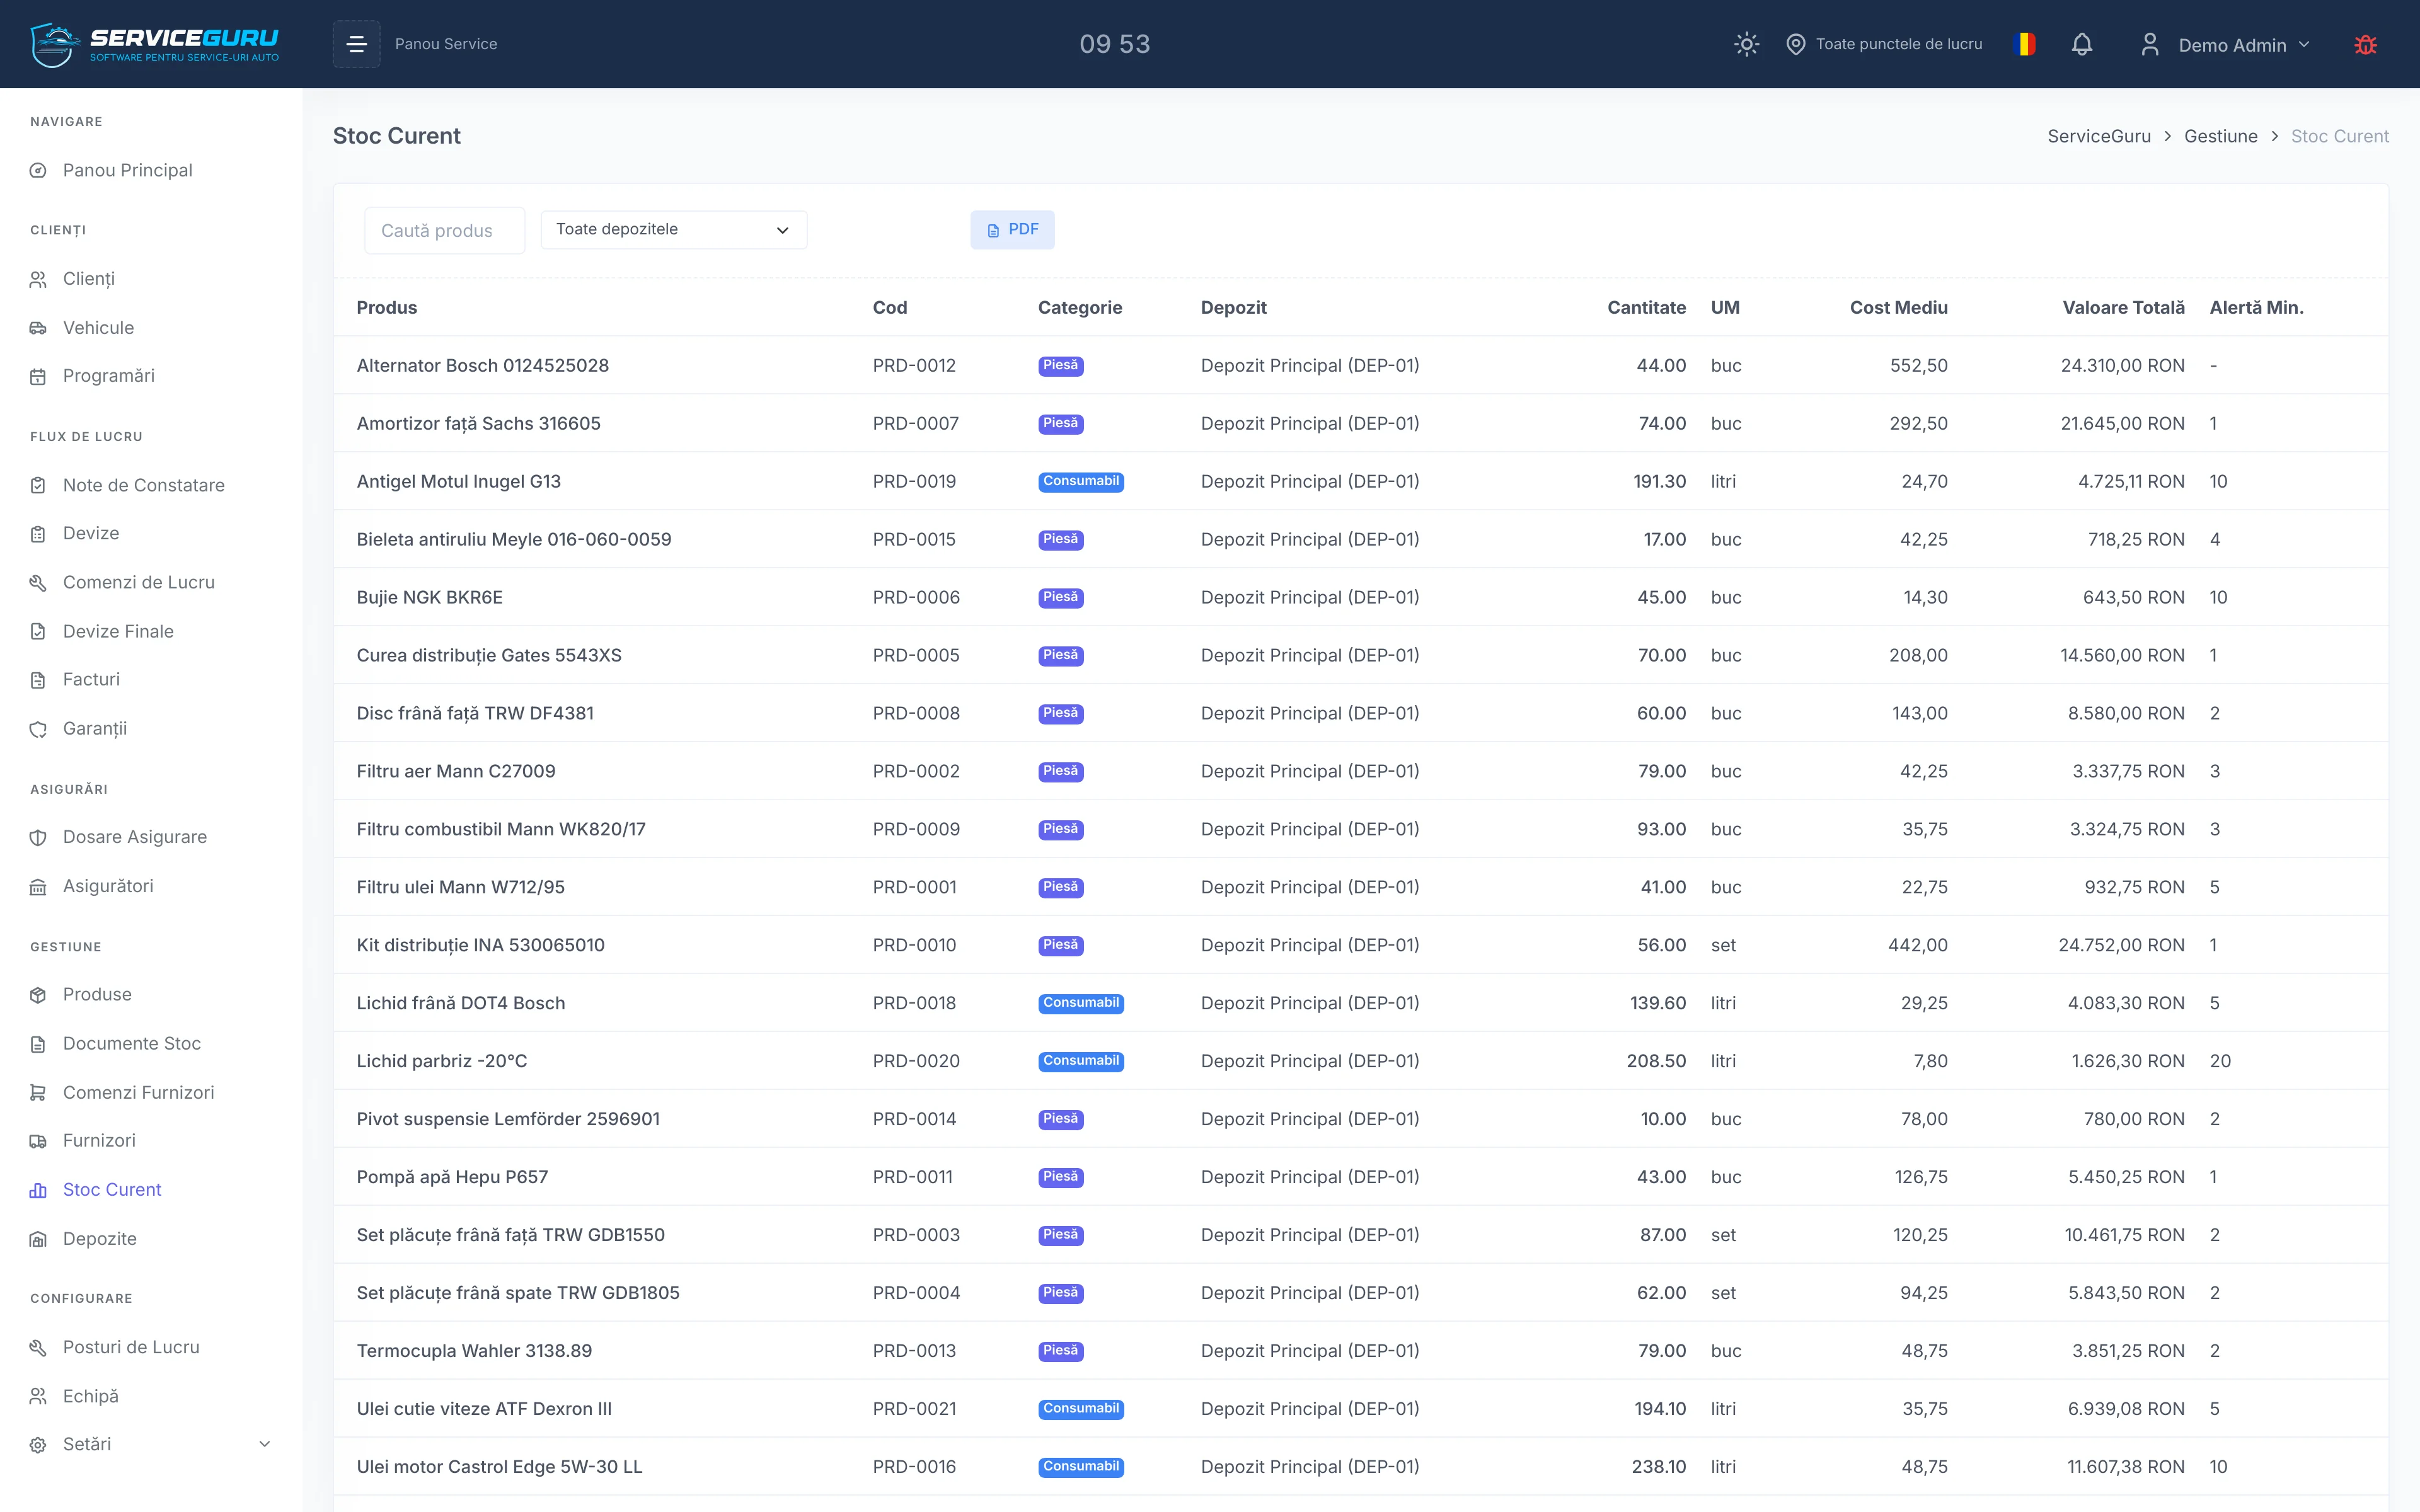The height and width of the screenshot is (1512, 2420).
Task: Select Lichid parbriz -20°C product
Action: 442,1061
